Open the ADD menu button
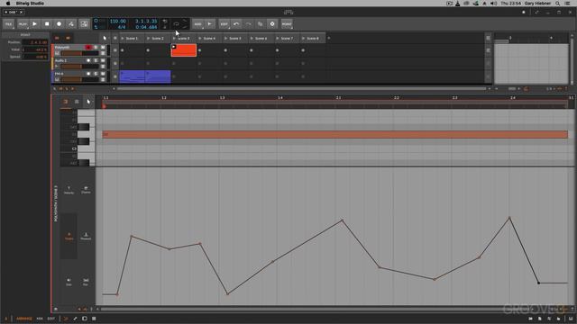 [x=197, y=24]
